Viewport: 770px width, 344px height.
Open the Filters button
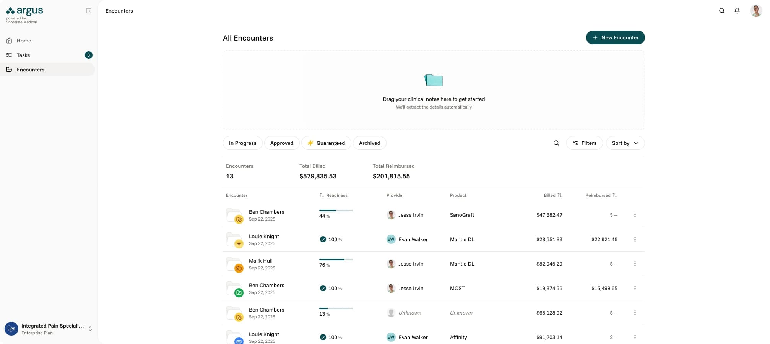coord(584,143)
